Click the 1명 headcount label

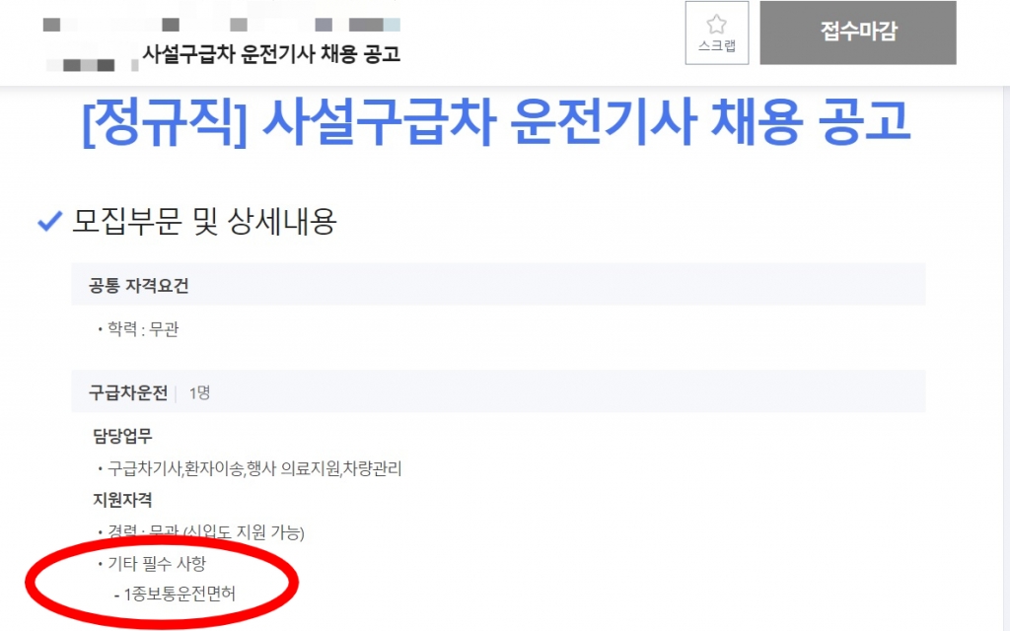click(199, 392)
